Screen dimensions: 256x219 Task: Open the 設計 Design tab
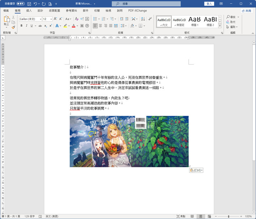point(40,11)
